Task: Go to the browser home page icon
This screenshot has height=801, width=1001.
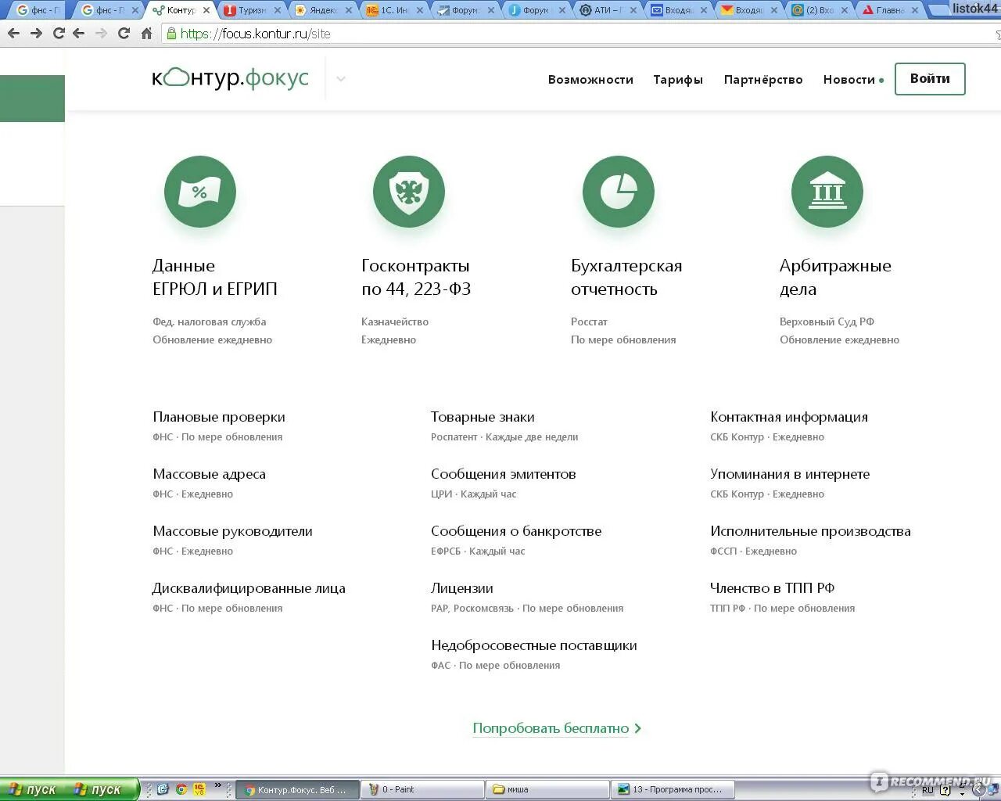Action: coord(146,34)
